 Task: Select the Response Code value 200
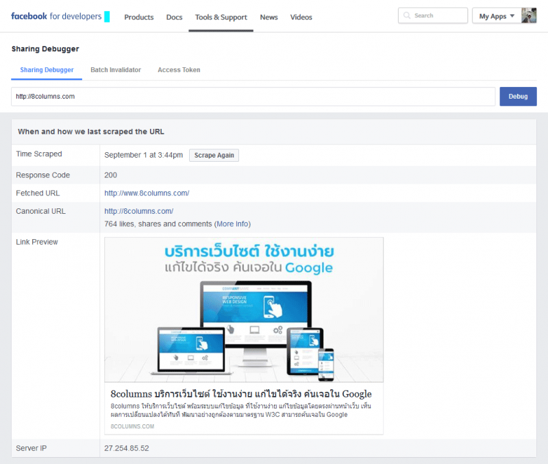click(110, 175)
